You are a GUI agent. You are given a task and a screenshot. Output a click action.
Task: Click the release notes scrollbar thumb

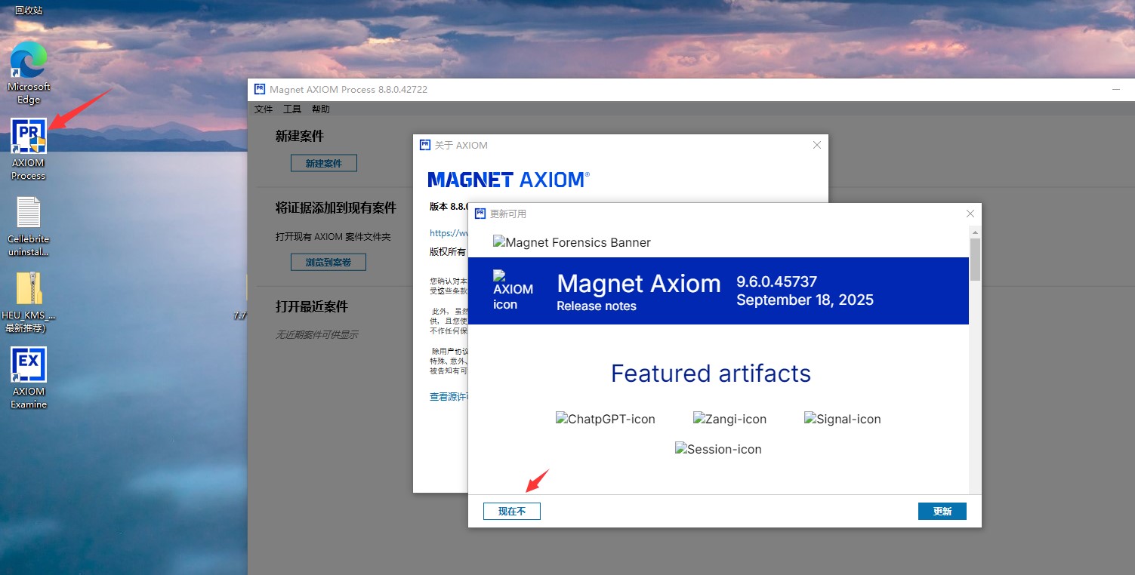point(975,259)
